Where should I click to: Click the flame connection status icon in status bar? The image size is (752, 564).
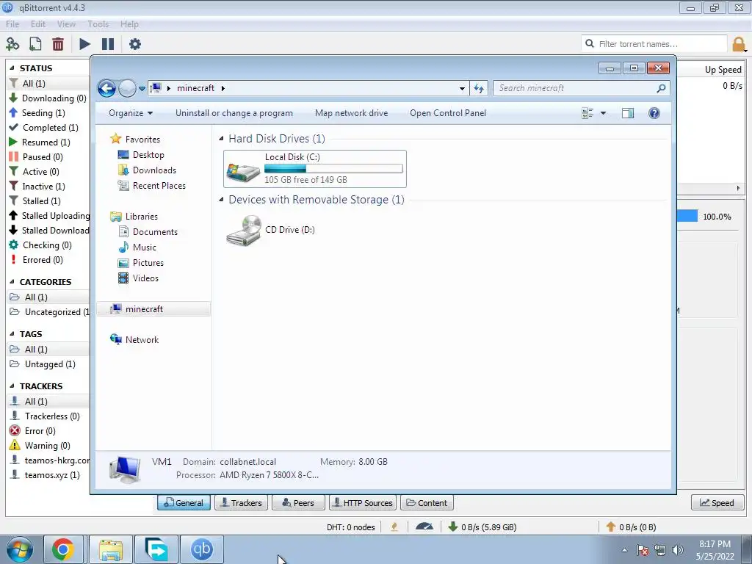394,527
